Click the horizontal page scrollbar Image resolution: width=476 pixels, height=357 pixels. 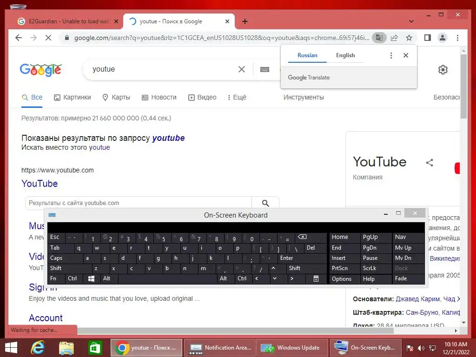pos(235,331)
